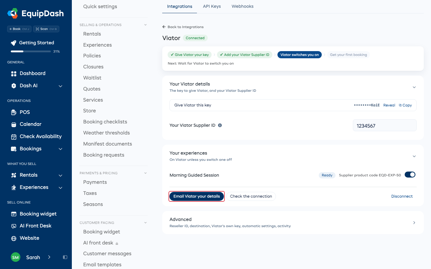Click the Rentals sidebar icon

pos(14,175)
